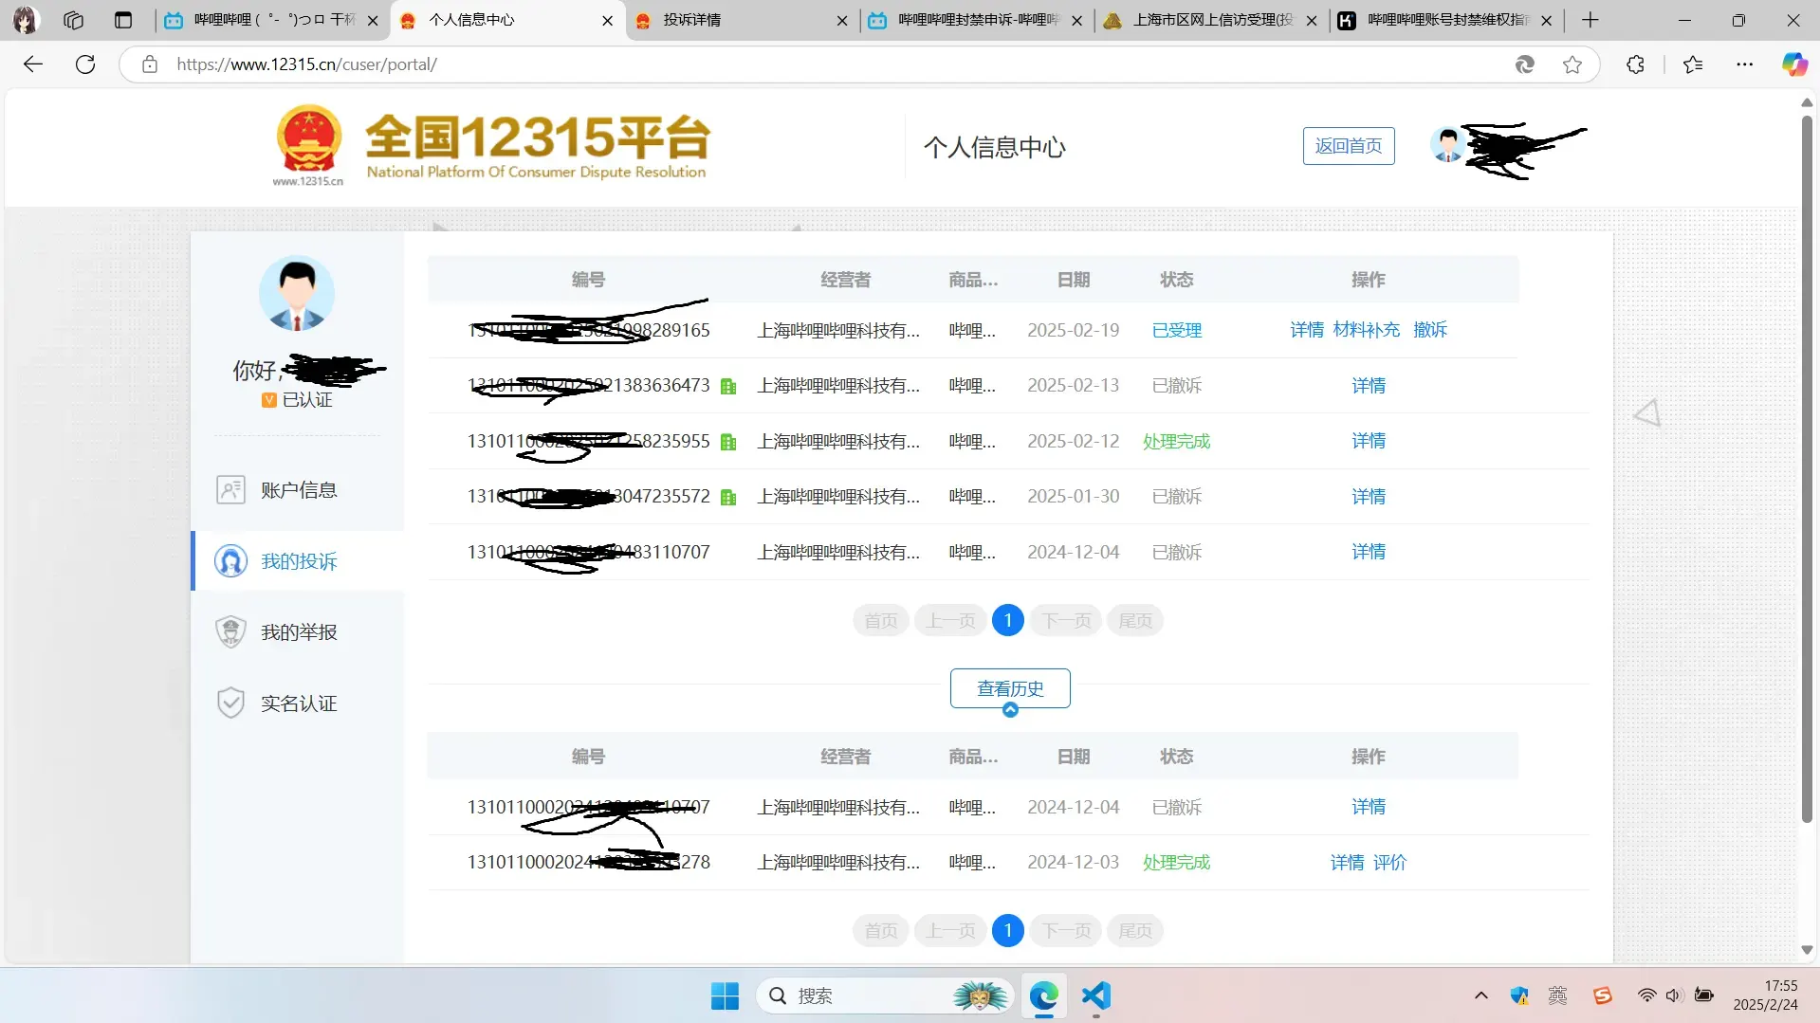Open the 实名认证 checkmark shield icon
The image size is (1820, 1023).
point(230,703)
